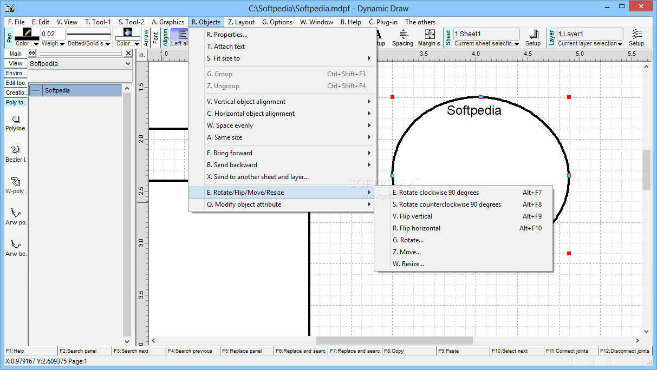Image resolution: width=657 pixels, height=370 pixels.
Task: Select Rotate counterclockwise 90 degrees
Action: 464,204
